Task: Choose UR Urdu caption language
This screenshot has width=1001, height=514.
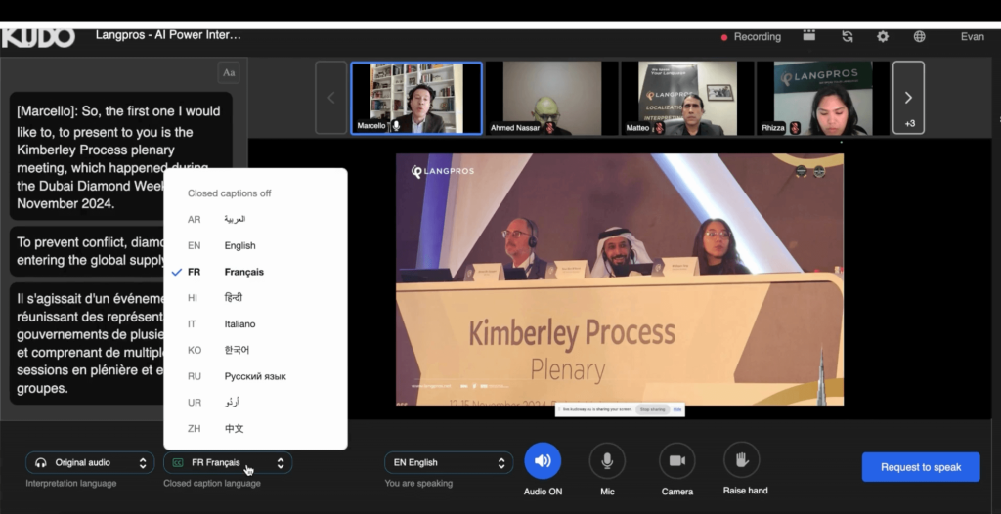Action: click(255, 403)
